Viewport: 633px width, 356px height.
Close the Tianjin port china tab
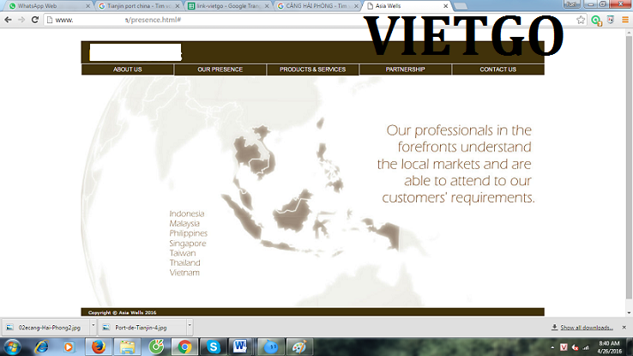click(178, 6)
